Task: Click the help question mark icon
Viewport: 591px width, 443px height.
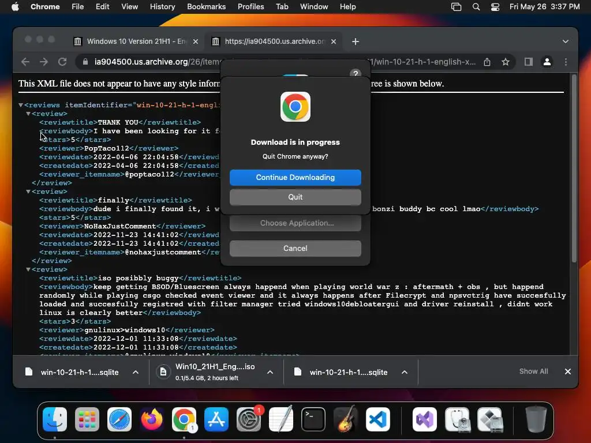Action: pos(355,73)
